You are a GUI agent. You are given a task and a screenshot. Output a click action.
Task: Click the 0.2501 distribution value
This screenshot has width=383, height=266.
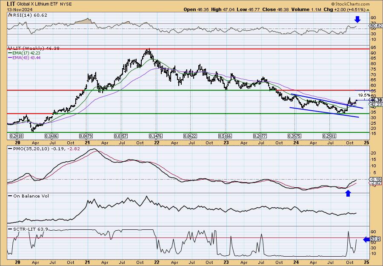coord(329,136)
